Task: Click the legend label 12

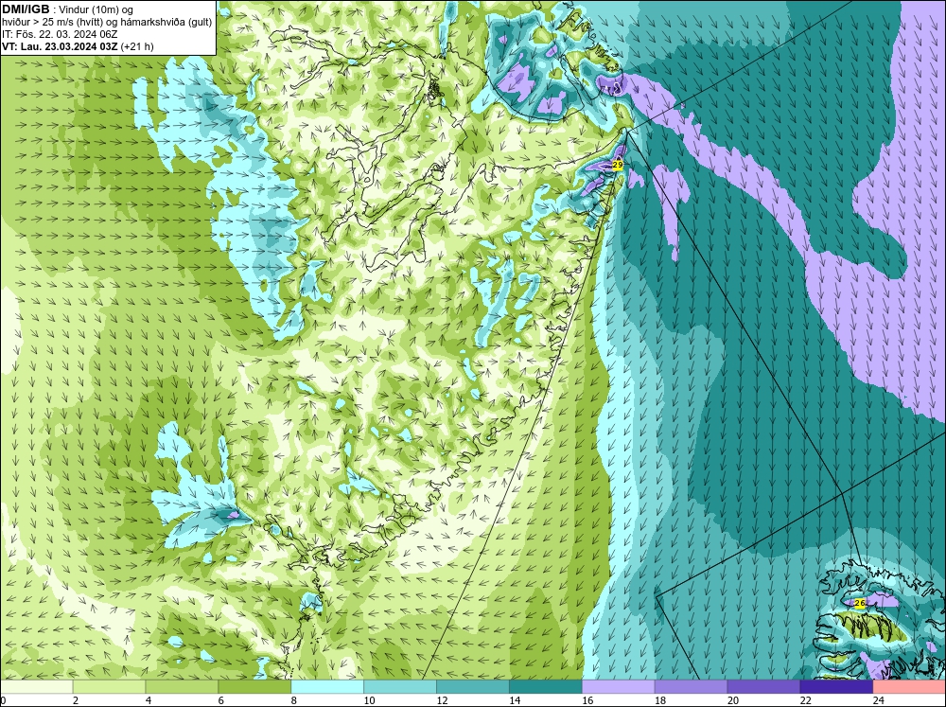Action: 442,700
